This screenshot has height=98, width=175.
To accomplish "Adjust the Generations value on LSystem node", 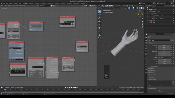I will 36,71.
